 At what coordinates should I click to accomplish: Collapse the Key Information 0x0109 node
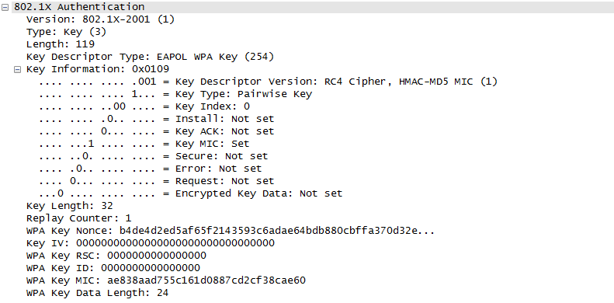click(17, 69)
